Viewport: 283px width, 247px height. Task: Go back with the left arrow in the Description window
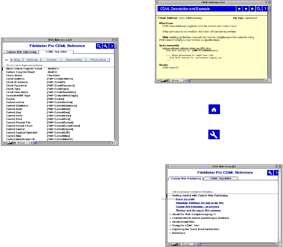point(239,9)
